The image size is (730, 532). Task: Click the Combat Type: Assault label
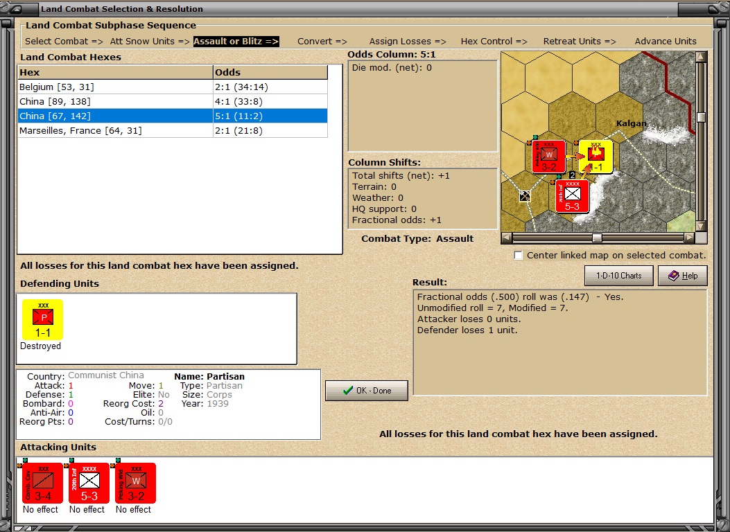[x=417, y=238]
